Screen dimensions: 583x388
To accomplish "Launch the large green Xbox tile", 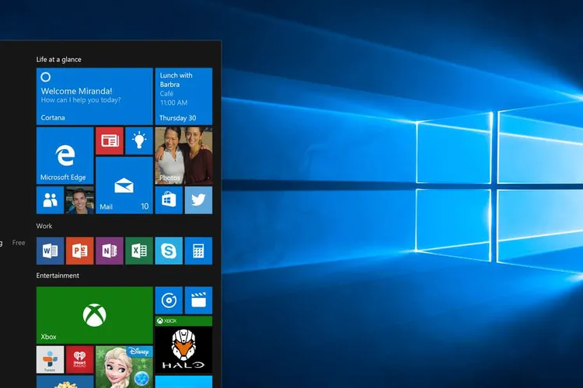I will click(94, 315).
